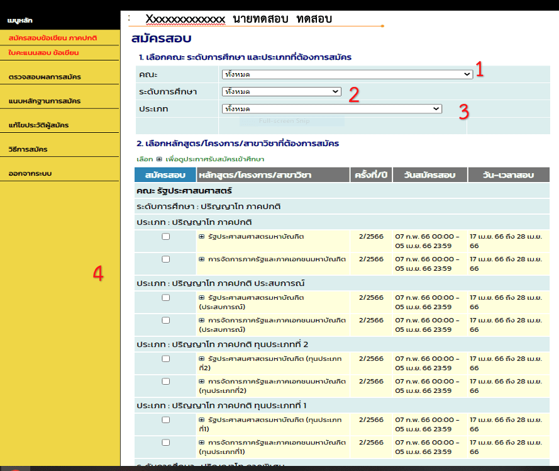Open the ระดับการศึกษา dropdown
The width and height of the screenshot is (559, 471).
281,91
